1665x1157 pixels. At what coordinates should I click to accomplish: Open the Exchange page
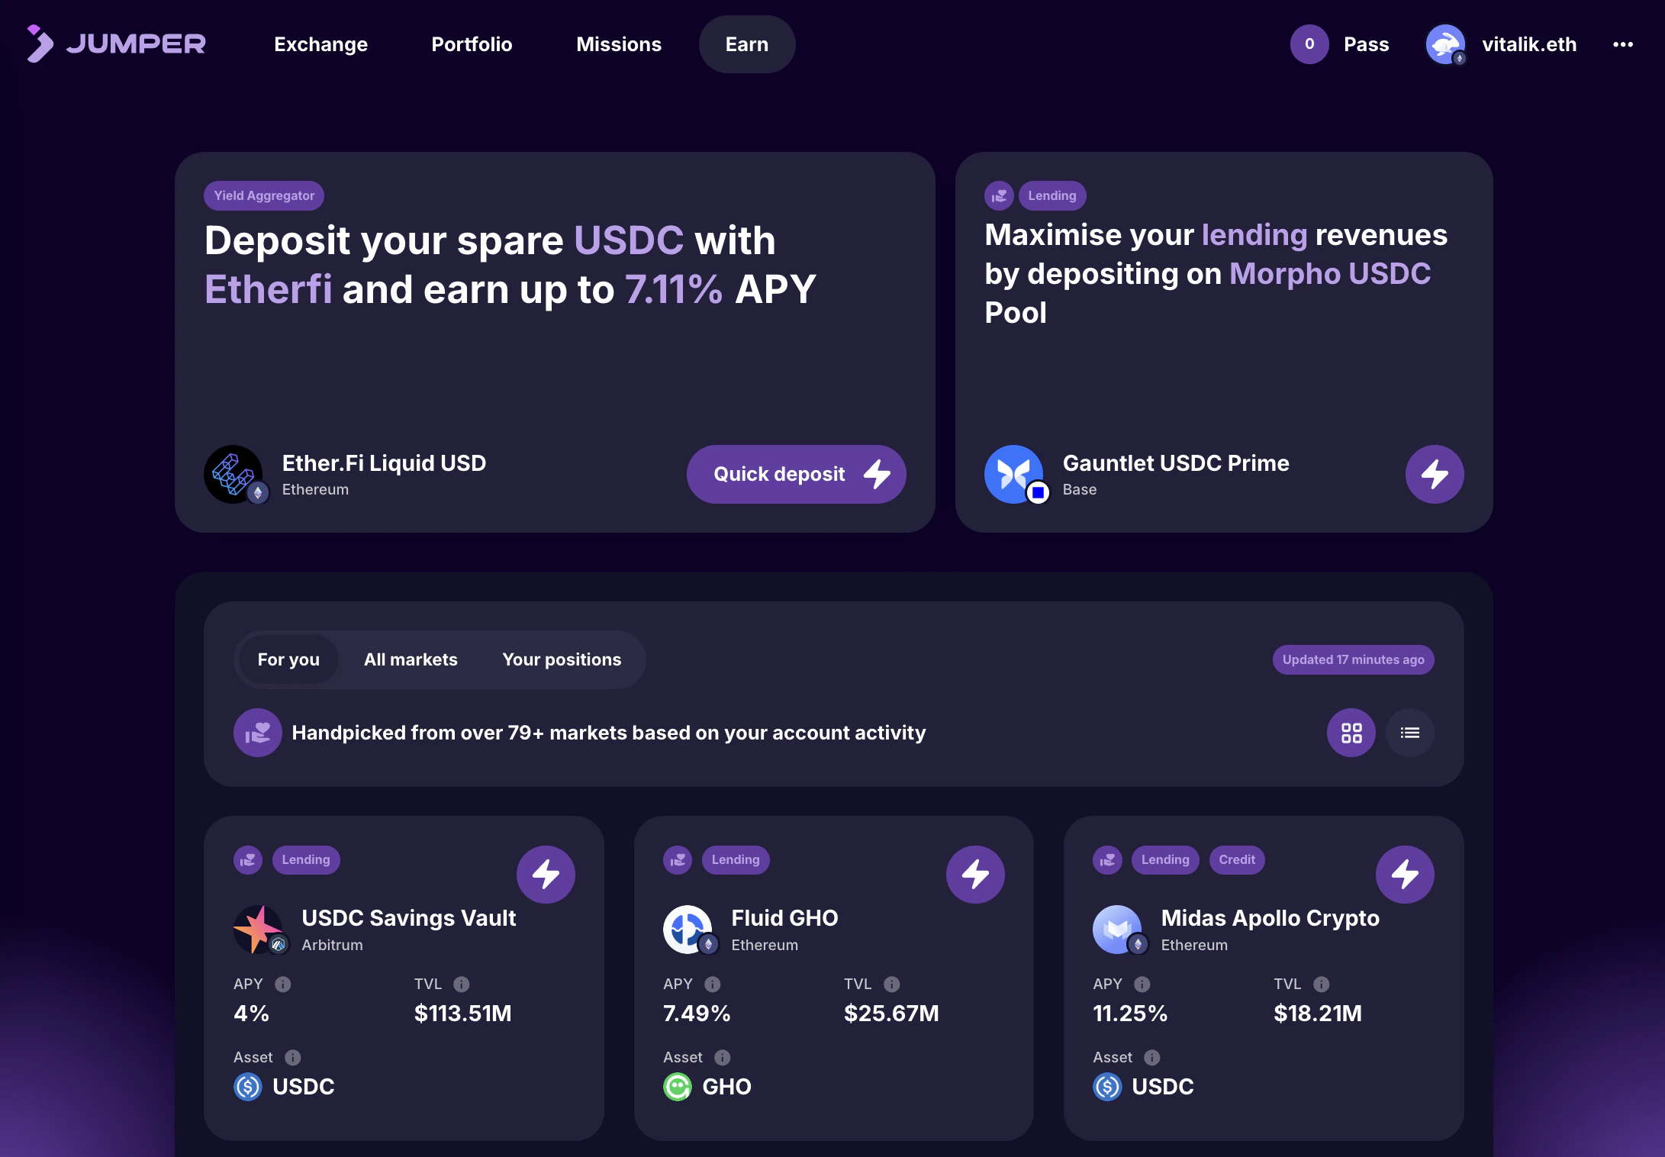(321, 44)
